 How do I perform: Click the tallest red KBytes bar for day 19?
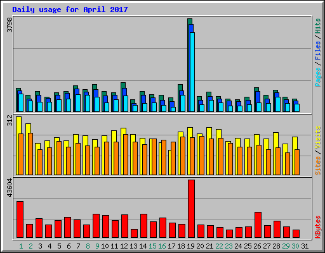pos(191,209)
